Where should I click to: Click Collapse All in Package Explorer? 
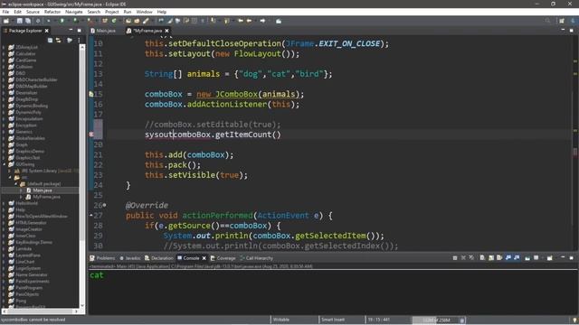(x=51, y=40)
